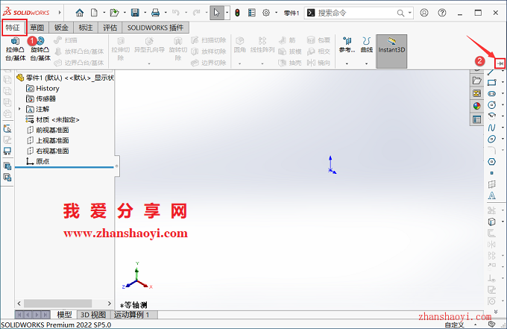Viewport: 507px width, 329px height.
Task: Expand the Curves dropdown arrow
Action: [x=367, y=63]
